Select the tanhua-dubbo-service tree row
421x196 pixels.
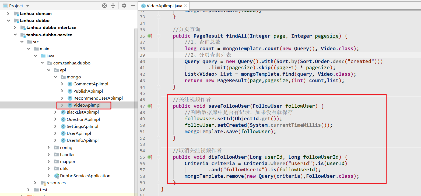[69, 35]
